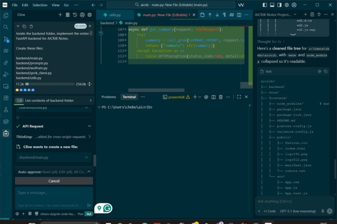337x224 pixels.
Task: Go to previous change up arrow
Action: tap(210, 15)
